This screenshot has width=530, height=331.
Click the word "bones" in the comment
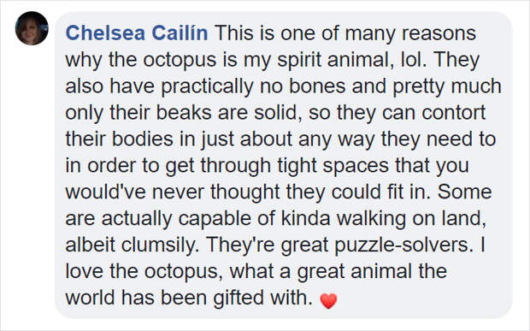[x=317, y=86]
